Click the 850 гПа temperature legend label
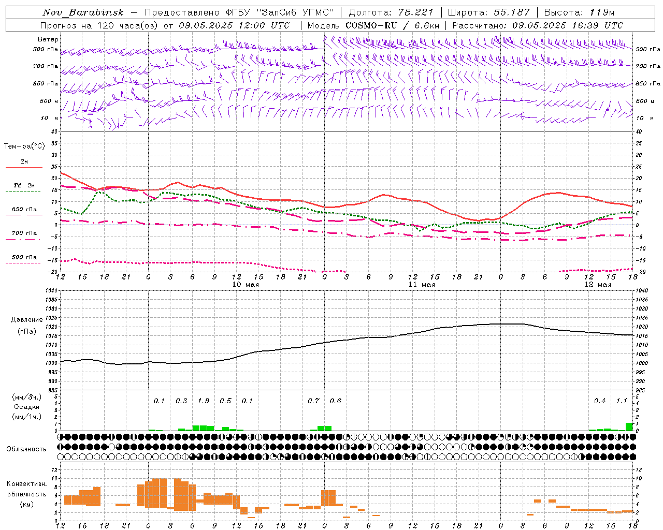The width and height of the screenshot is (663, 530). 24,210
